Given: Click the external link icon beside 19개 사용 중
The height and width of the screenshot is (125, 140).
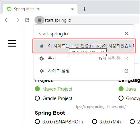Looking at the screenshot, I should (126, 58).
